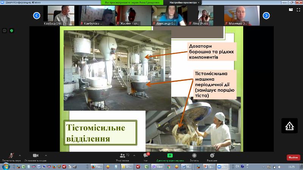Click the green encryption shield icon
This screenshot has width=303, height=170.
point(11,31)
